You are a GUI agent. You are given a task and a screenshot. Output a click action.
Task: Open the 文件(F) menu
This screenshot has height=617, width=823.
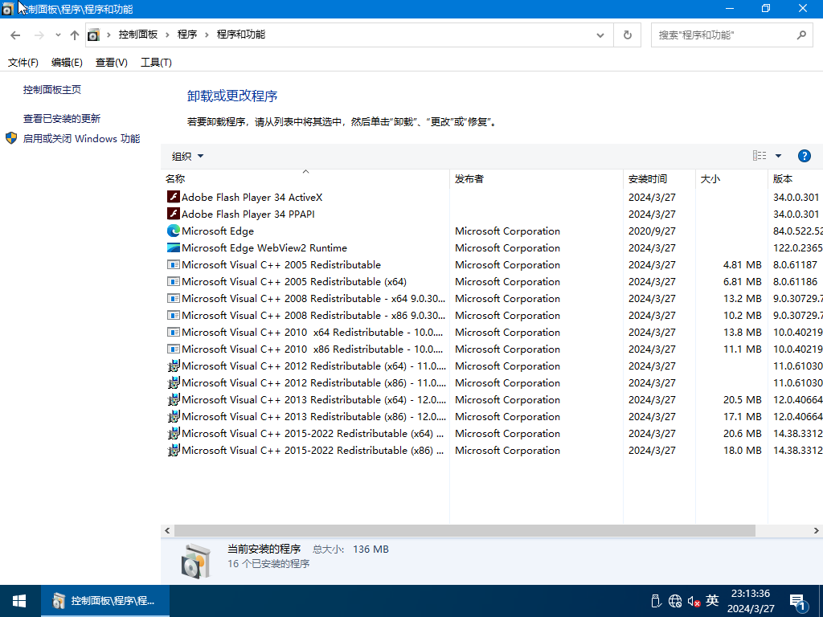(23, 63)
